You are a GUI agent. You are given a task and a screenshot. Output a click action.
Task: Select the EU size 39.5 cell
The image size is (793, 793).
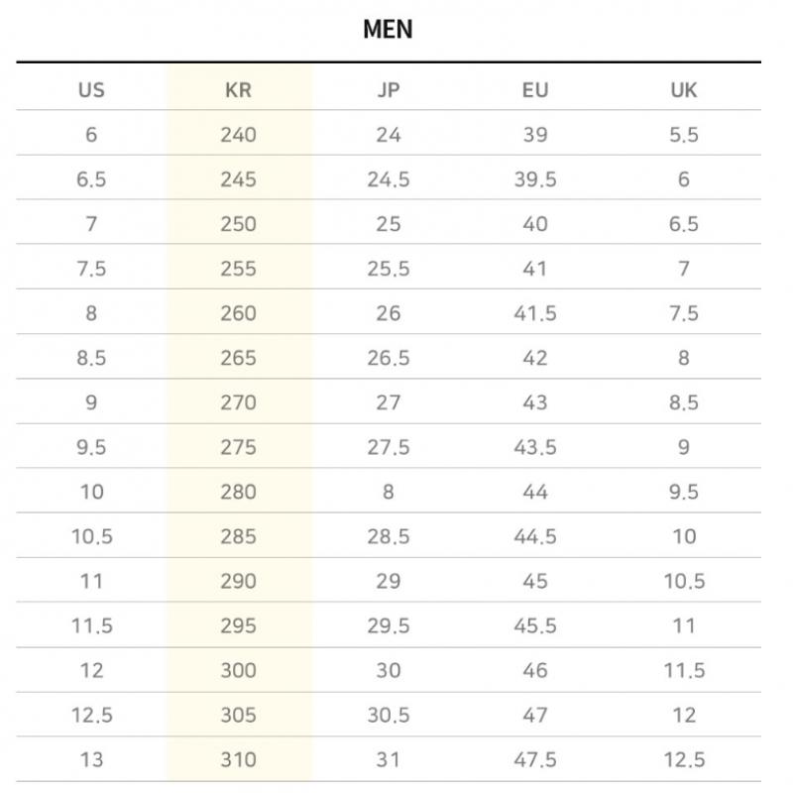tap(535, 179)
